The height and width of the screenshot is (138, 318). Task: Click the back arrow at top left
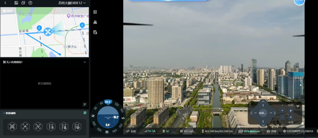pos(5,3)
